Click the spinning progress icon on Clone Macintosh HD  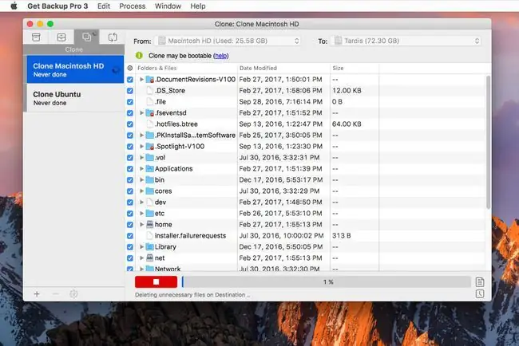click(x=116, y=70)
